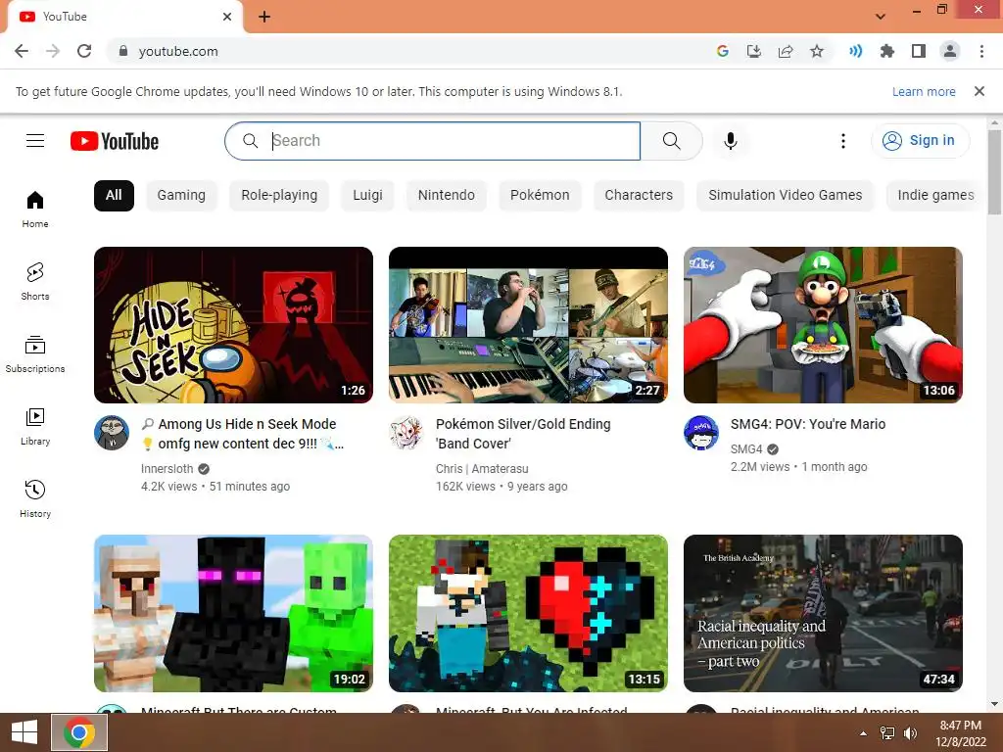This screenshot has height=752, width=1003.
Task: Open Subscriptions in sidebar
Action: click(35, 354)
